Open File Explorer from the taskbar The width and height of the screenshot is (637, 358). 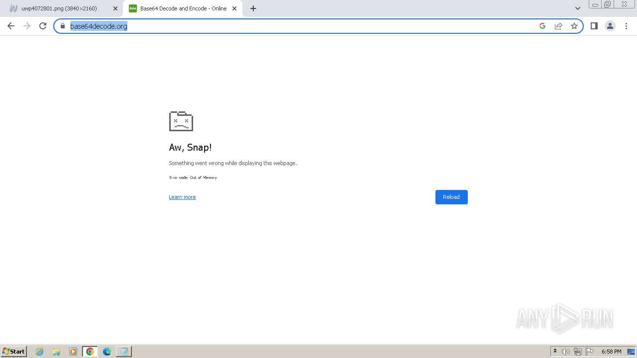56,352
